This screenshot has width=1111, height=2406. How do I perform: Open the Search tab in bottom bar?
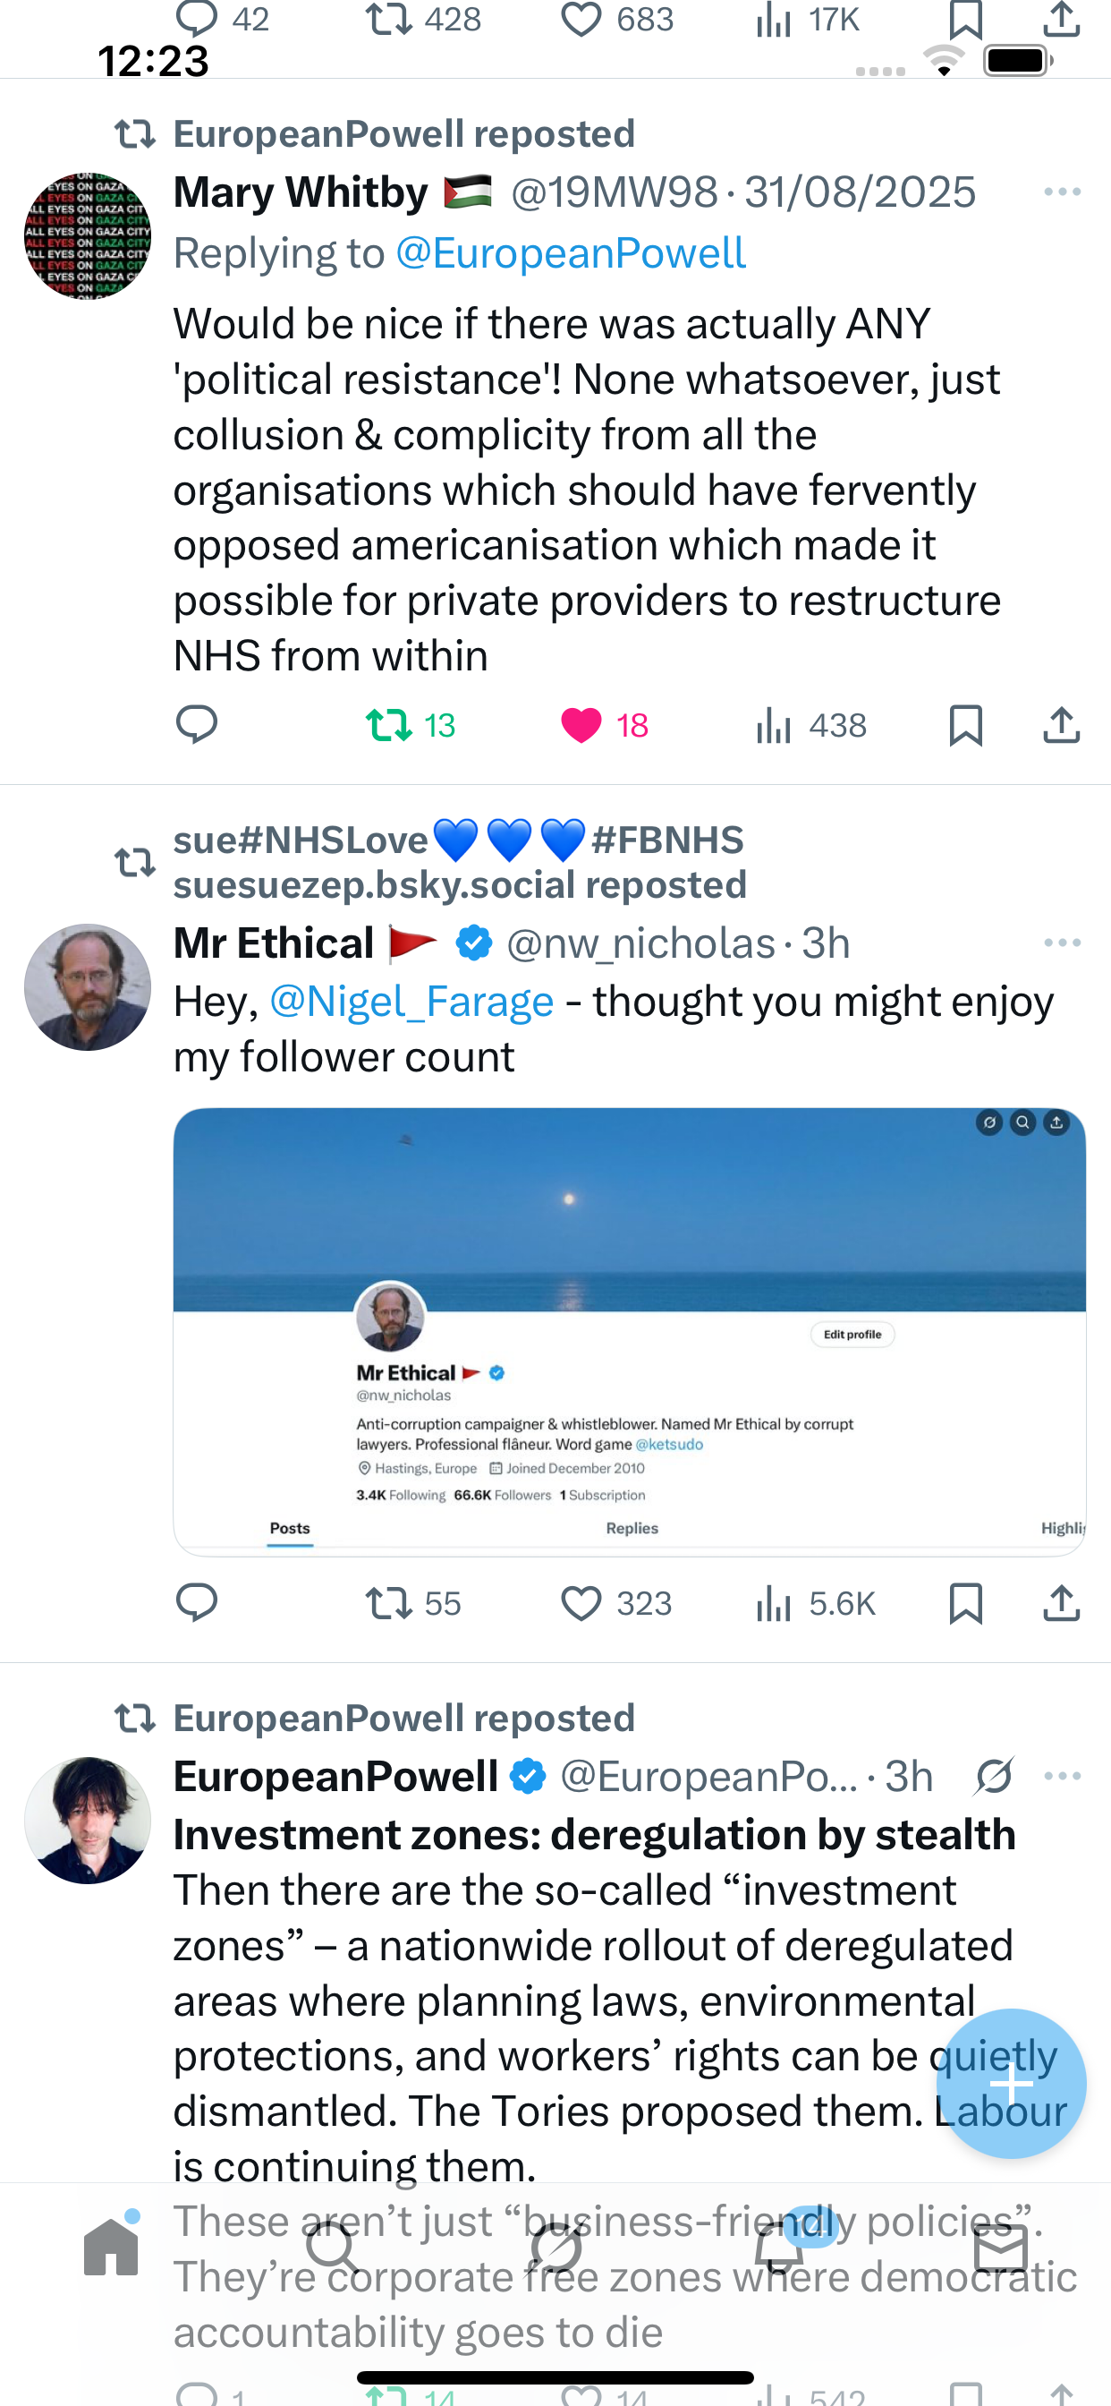(333, 2248)
